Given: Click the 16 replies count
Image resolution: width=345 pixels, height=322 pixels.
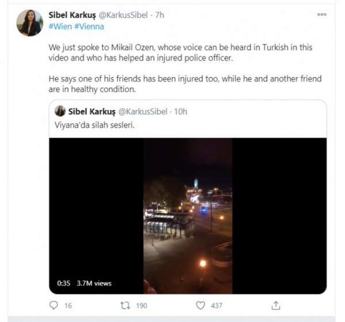Looking at the screenshot, I should 68,305.
